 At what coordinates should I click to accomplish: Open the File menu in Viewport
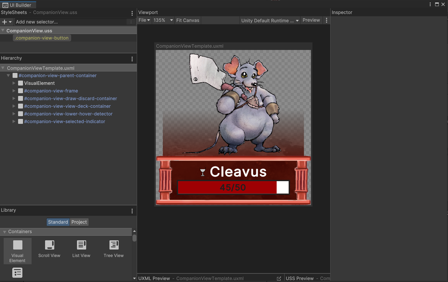click(144, 20)
